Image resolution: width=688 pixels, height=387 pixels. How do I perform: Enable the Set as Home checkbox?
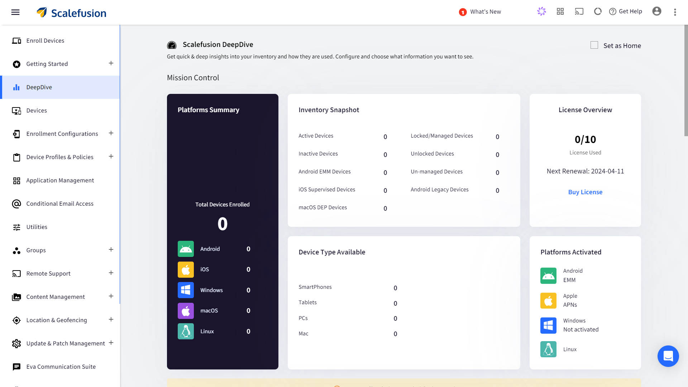594,45
